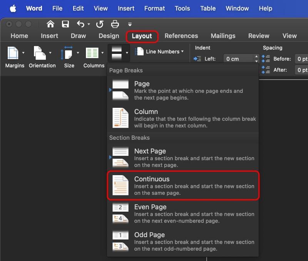Insert an Even Page section break

pyautogui.click(x=183, y=214)
